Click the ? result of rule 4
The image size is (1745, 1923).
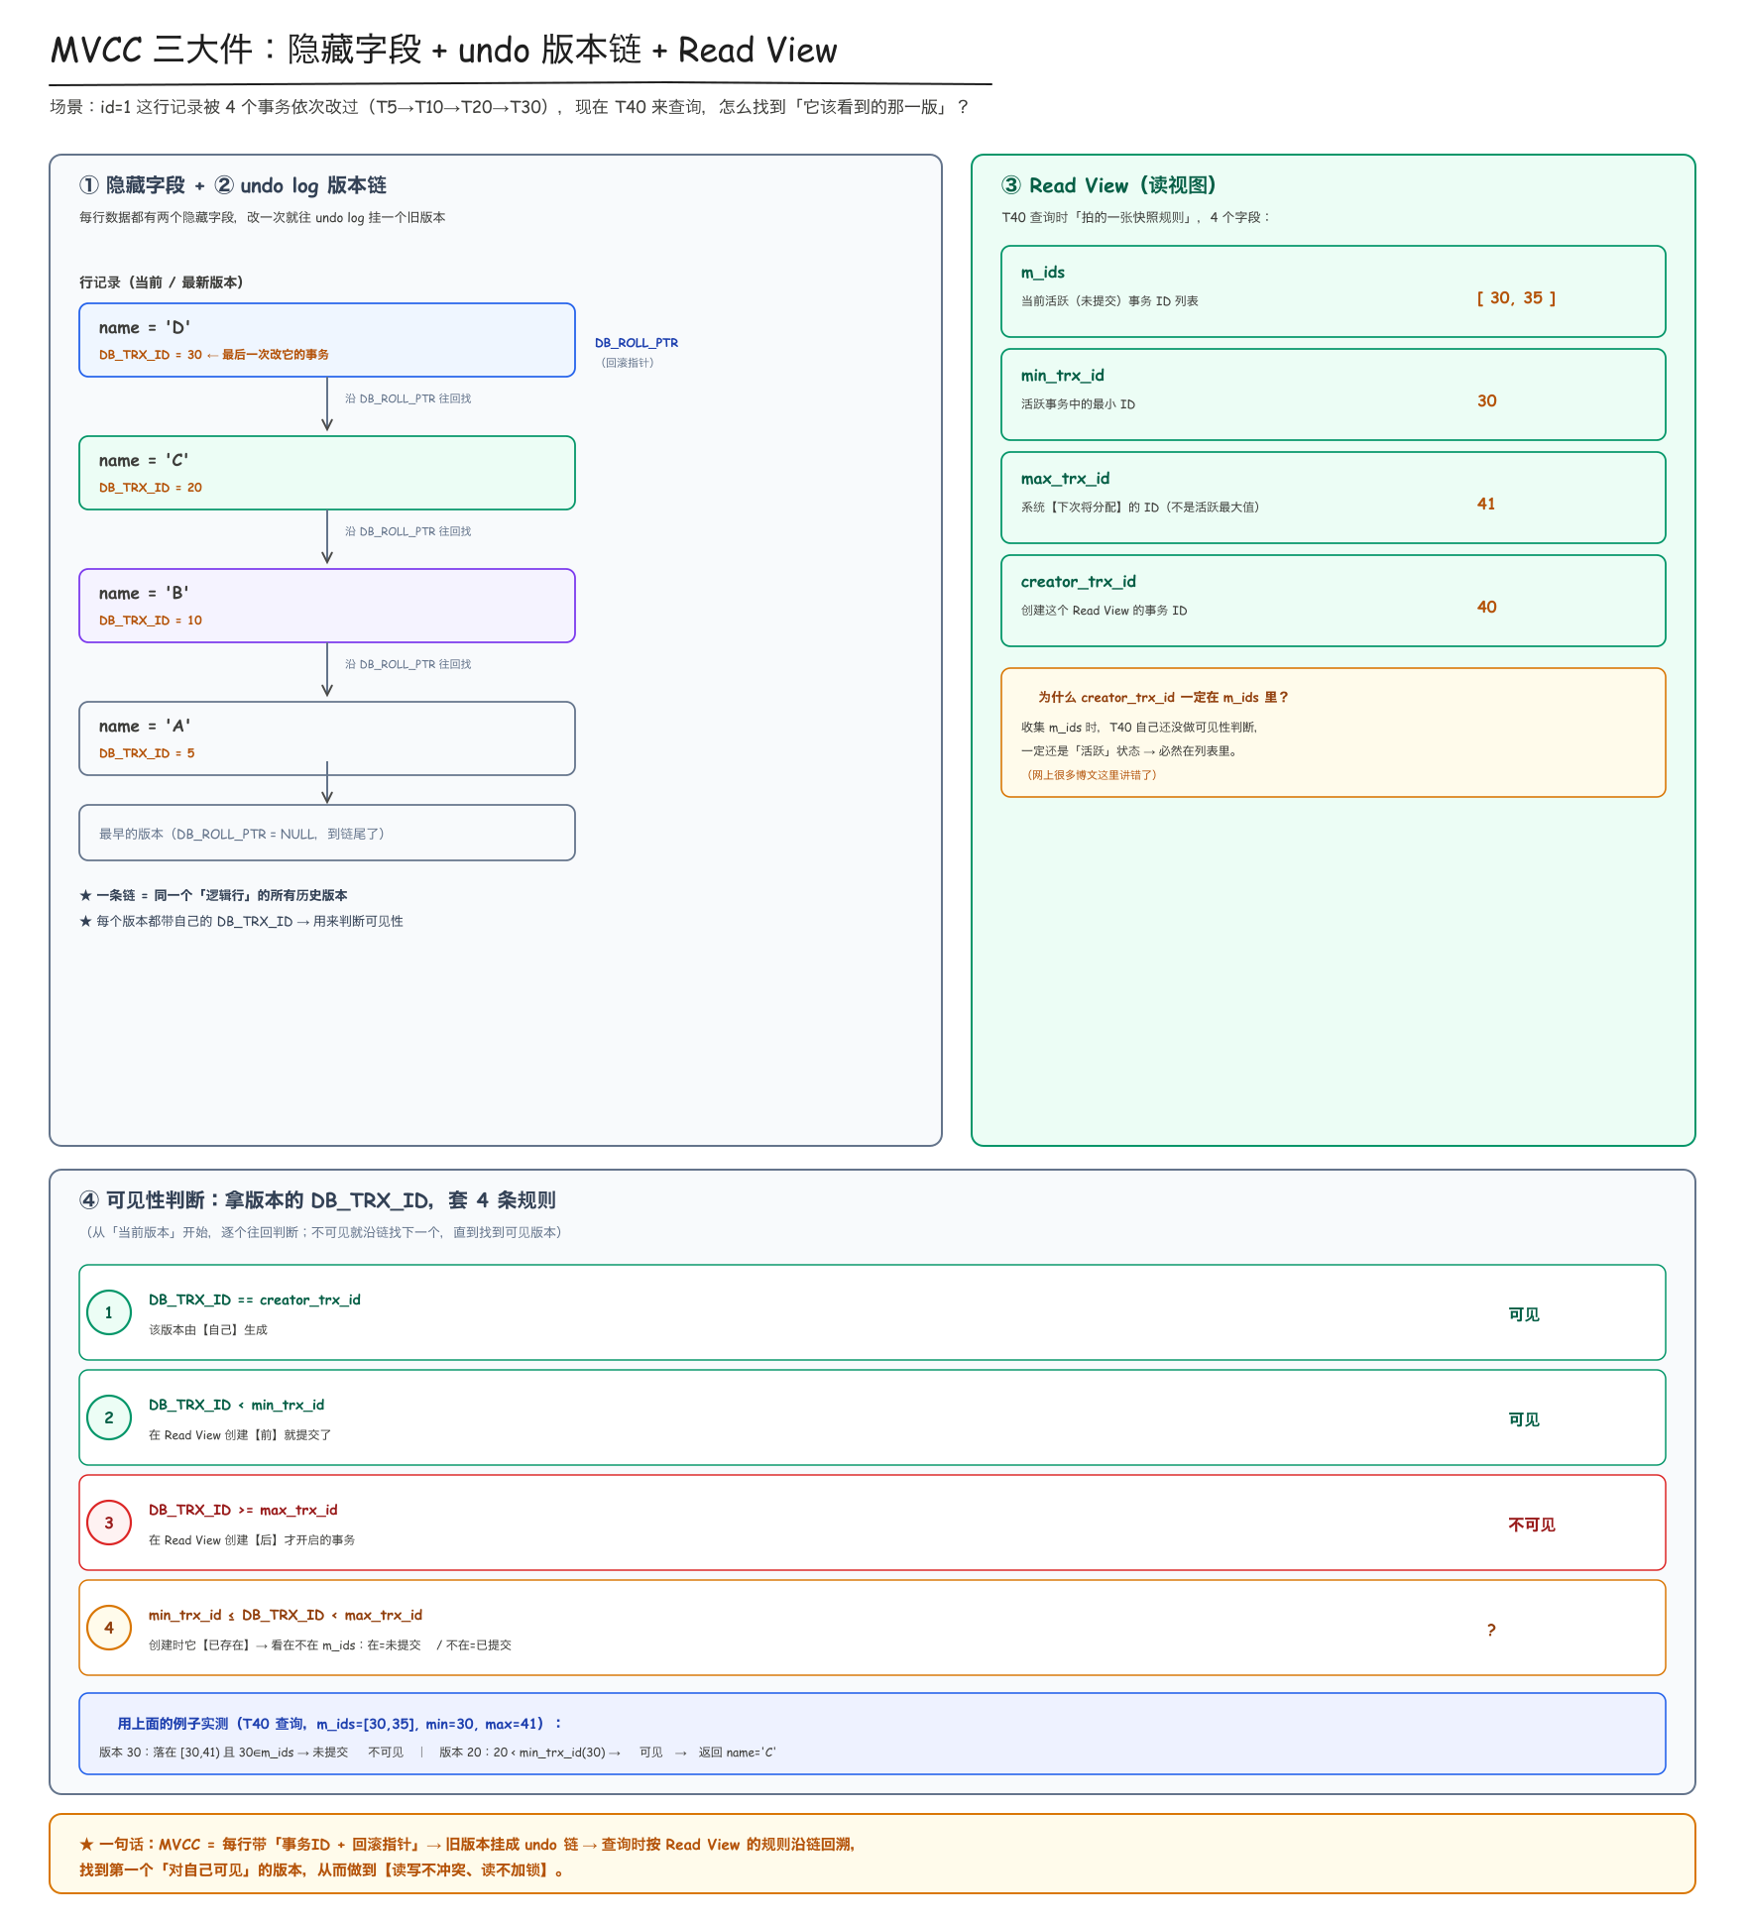click(1491, 1631)
